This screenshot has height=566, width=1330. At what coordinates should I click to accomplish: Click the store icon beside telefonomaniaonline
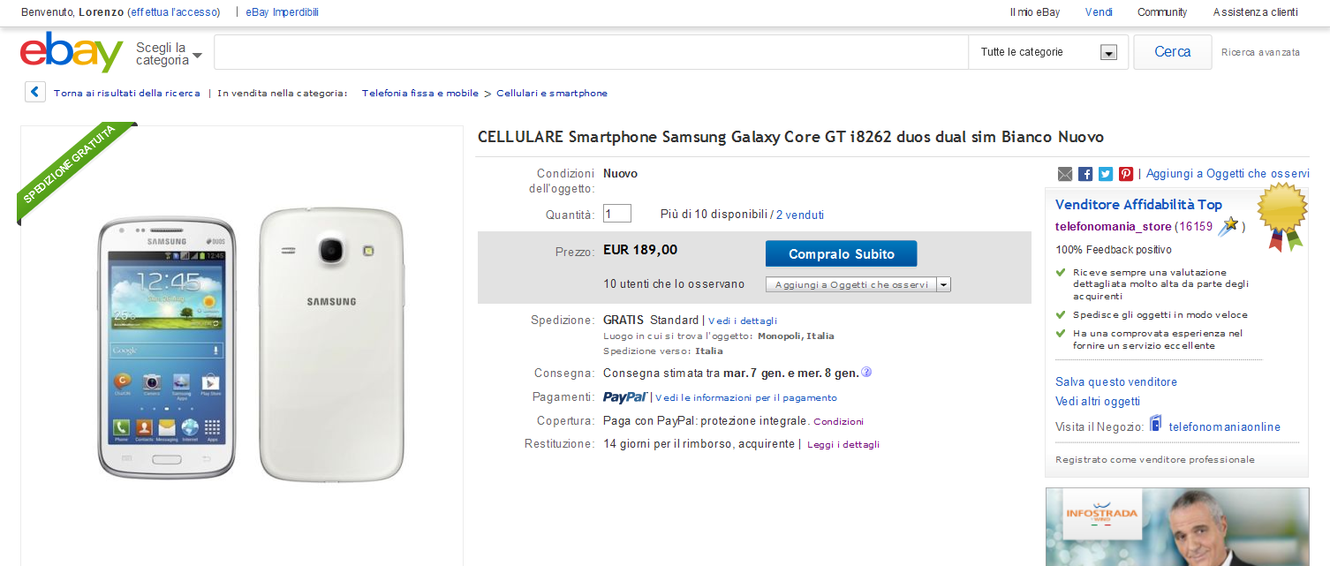click(x=1155, y=425)
